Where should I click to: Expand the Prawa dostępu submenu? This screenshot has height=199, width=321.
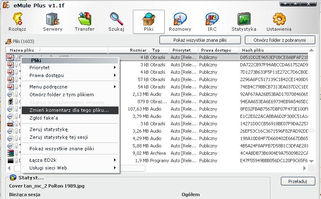(x=70, y=75)
